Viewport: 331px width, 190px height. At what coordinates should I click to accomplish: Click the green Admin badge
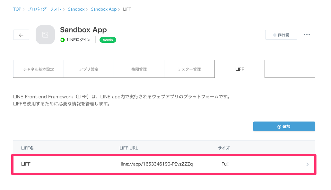108,40
